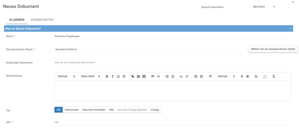The width and height of the screenshot is (299, 130).
Task: Select Wiki as document type
Action: point(112,110)
